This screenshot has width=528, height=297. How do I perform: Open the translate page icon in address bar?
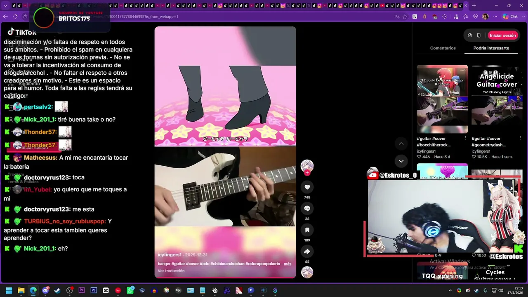(397, 16)
